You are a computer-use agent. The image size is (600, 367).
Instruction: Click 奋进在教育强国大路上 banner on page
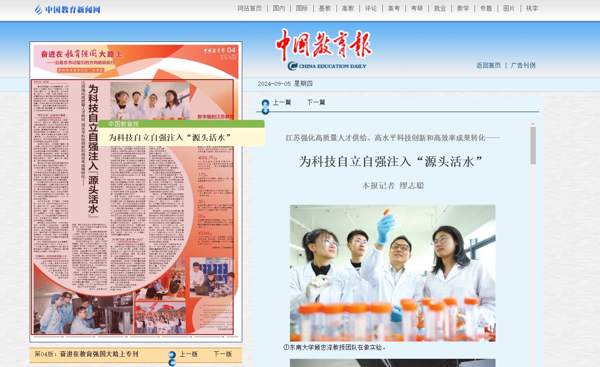(82, 54)
